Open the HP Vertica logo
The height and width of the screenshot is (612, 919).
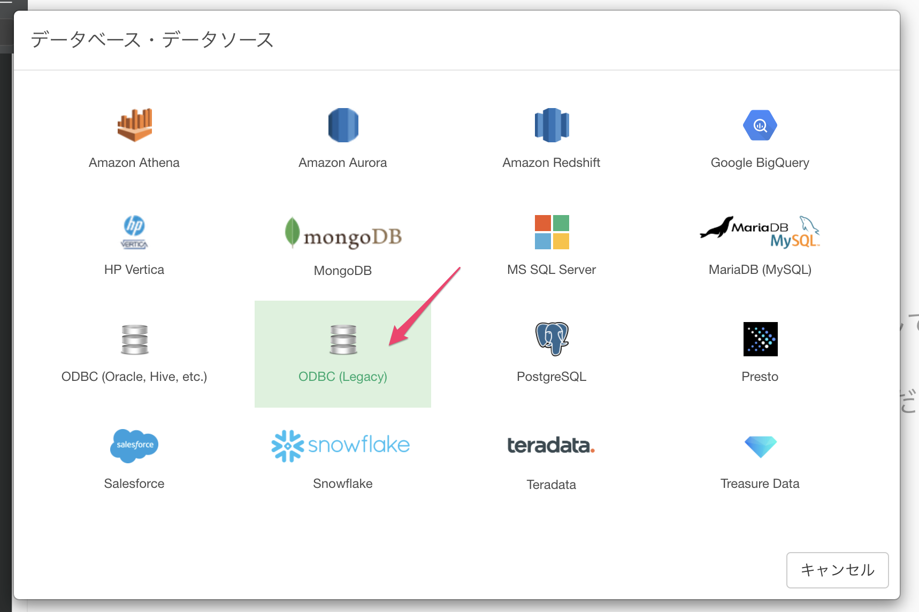pyautogui.click(x=134, y=232)
